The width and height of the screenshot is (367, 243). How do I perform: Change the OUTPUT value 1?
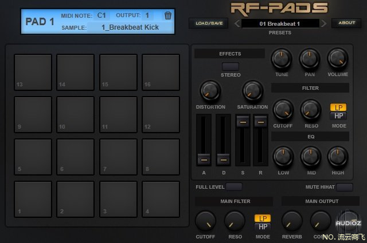tap(147, 15)
